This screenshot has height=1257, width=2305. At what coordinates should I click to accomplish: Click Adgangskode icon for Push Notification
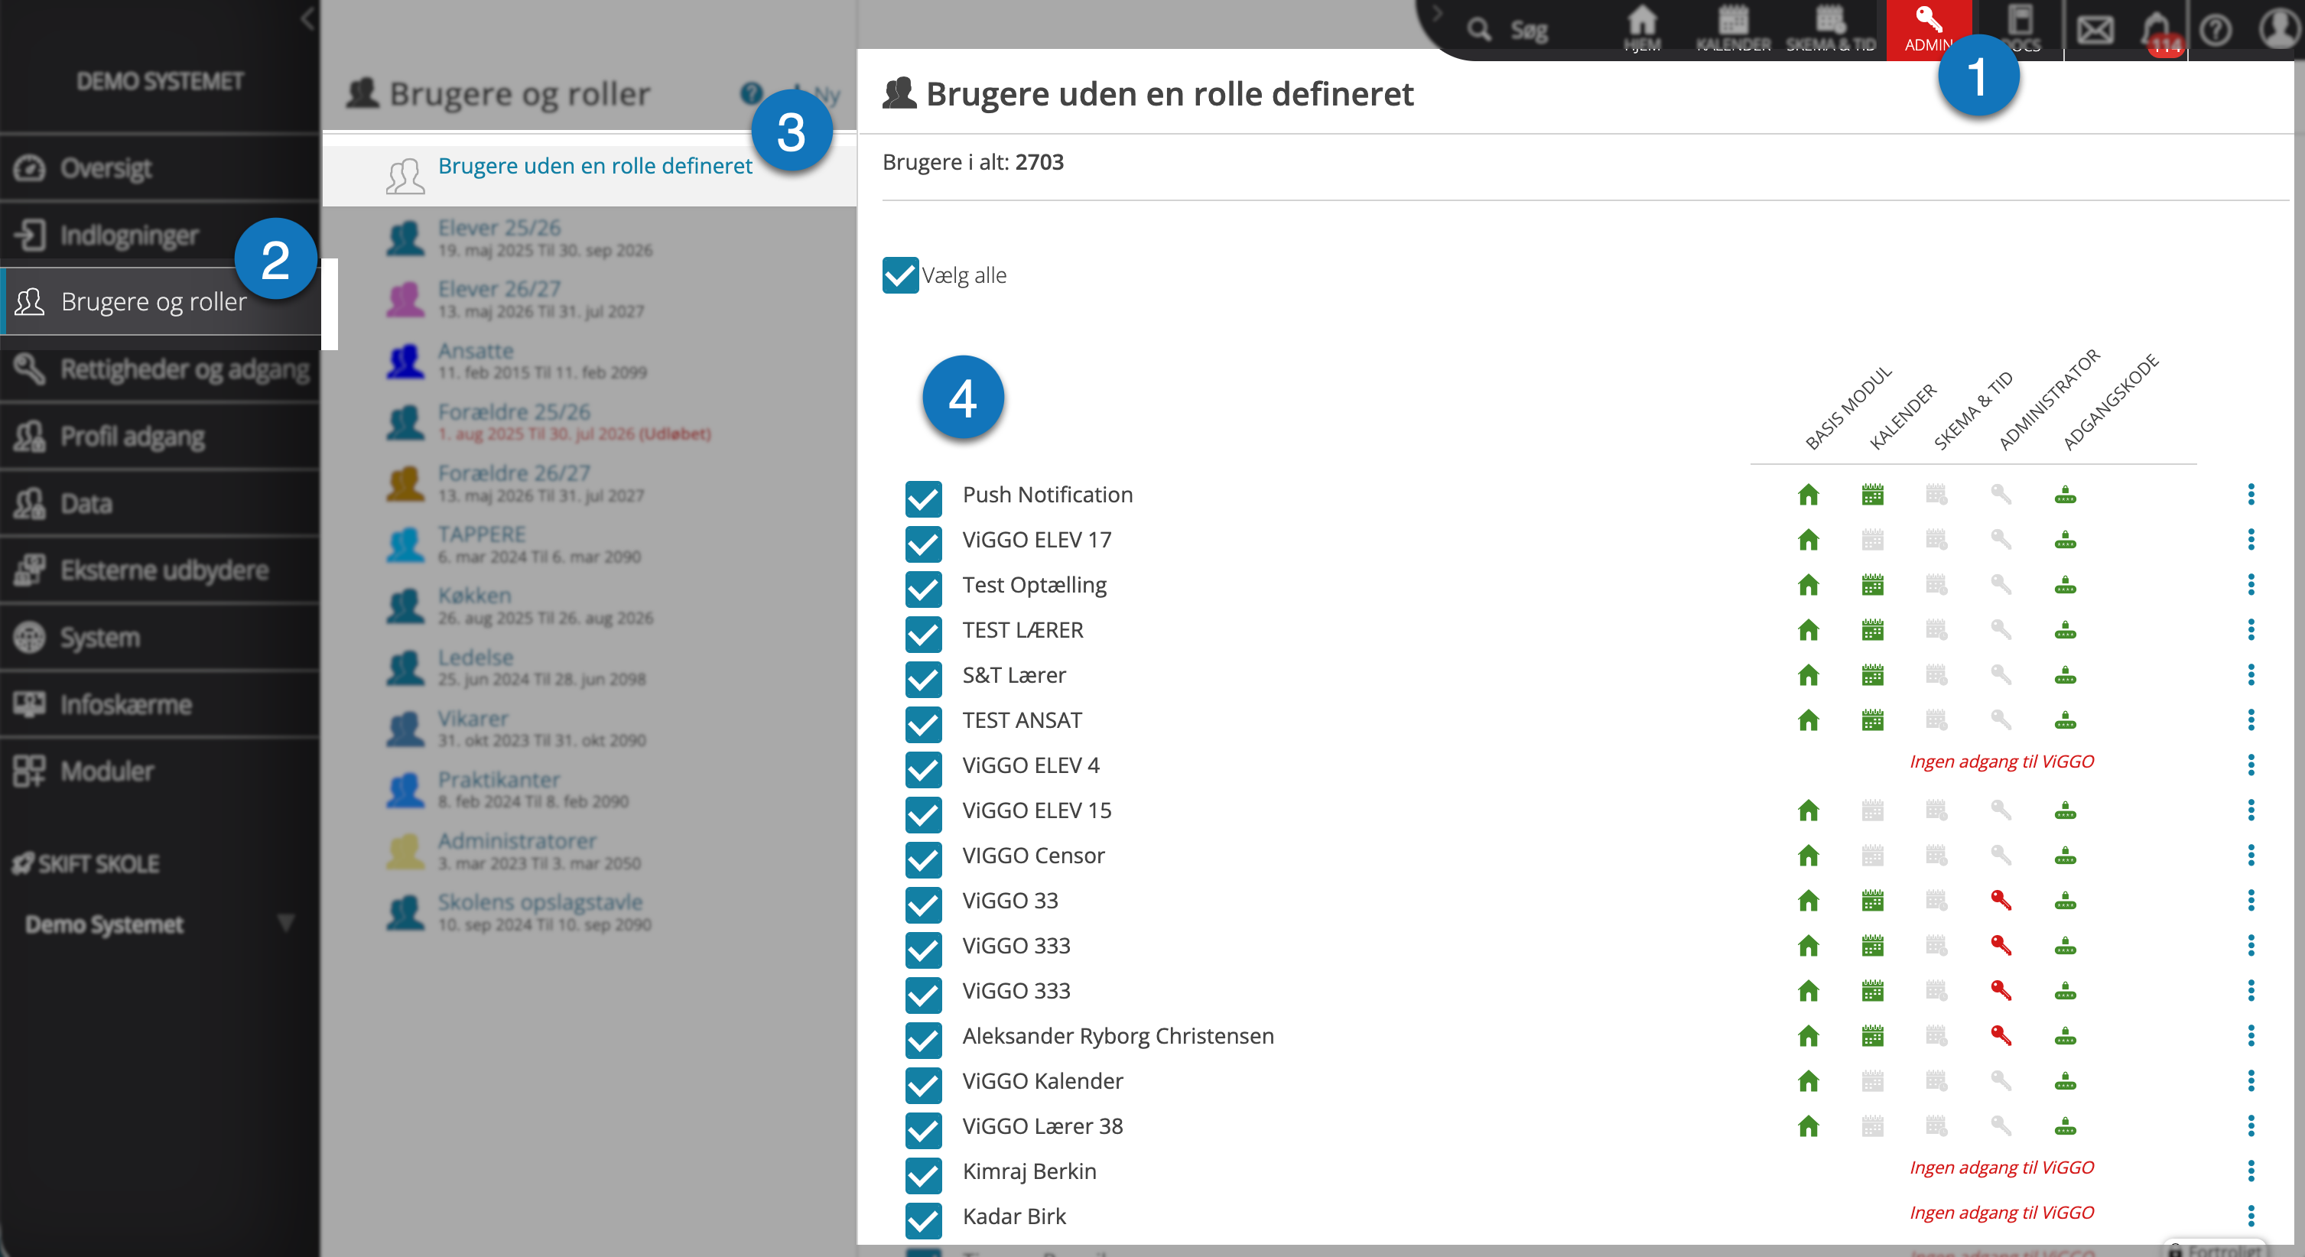(x=2065, y=495)
